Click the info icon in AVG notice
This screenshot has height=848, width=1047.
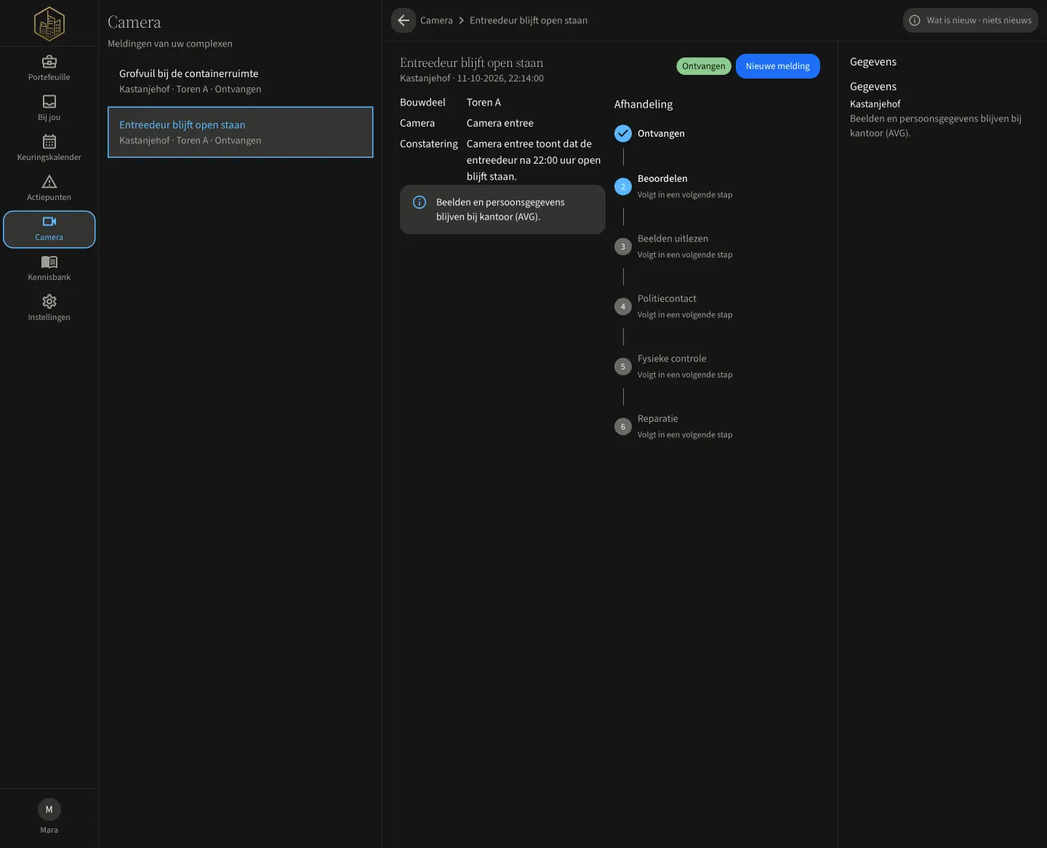click(420, 202)
